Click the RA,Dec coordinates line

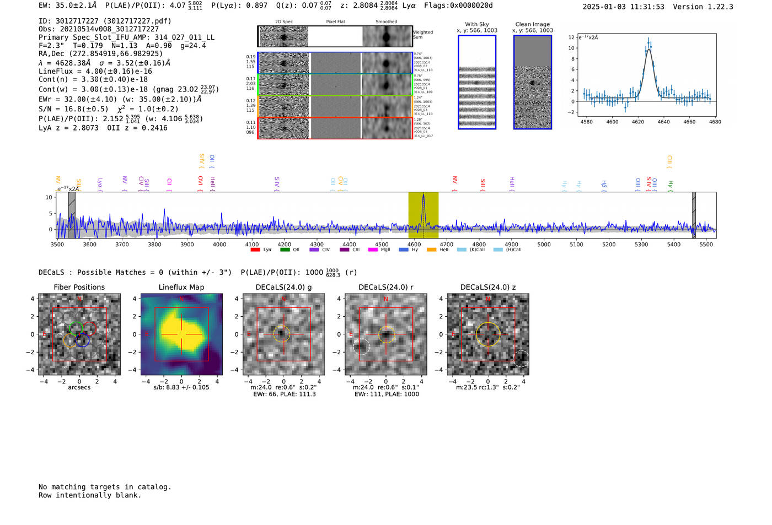[101, 53]
